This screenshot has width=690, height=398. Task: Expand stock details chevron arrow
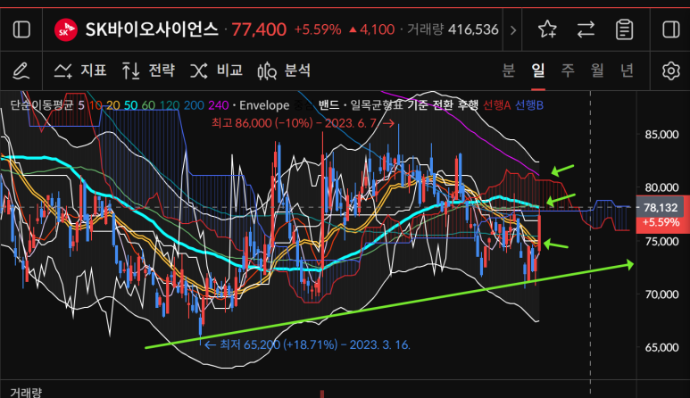click(x=513, y=30)
